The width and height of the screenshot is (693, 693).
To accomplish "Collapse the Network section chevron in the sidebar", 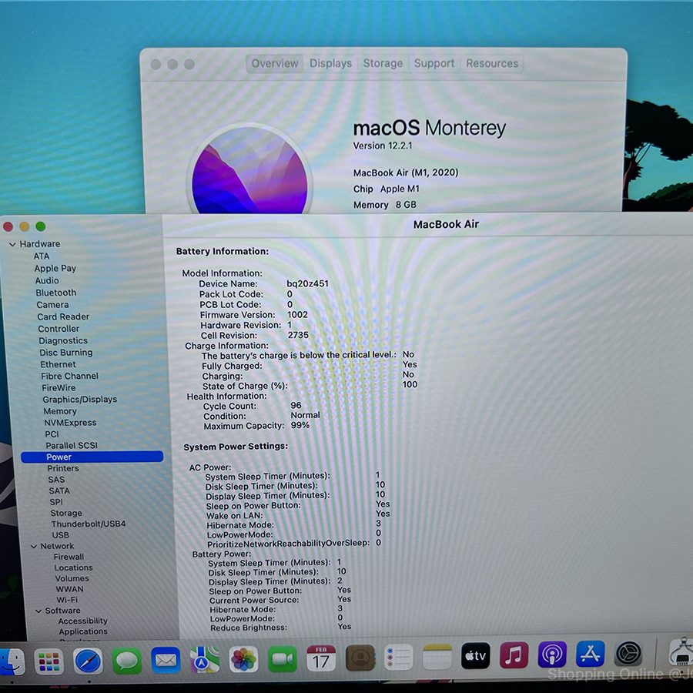I will pos(34,547).
